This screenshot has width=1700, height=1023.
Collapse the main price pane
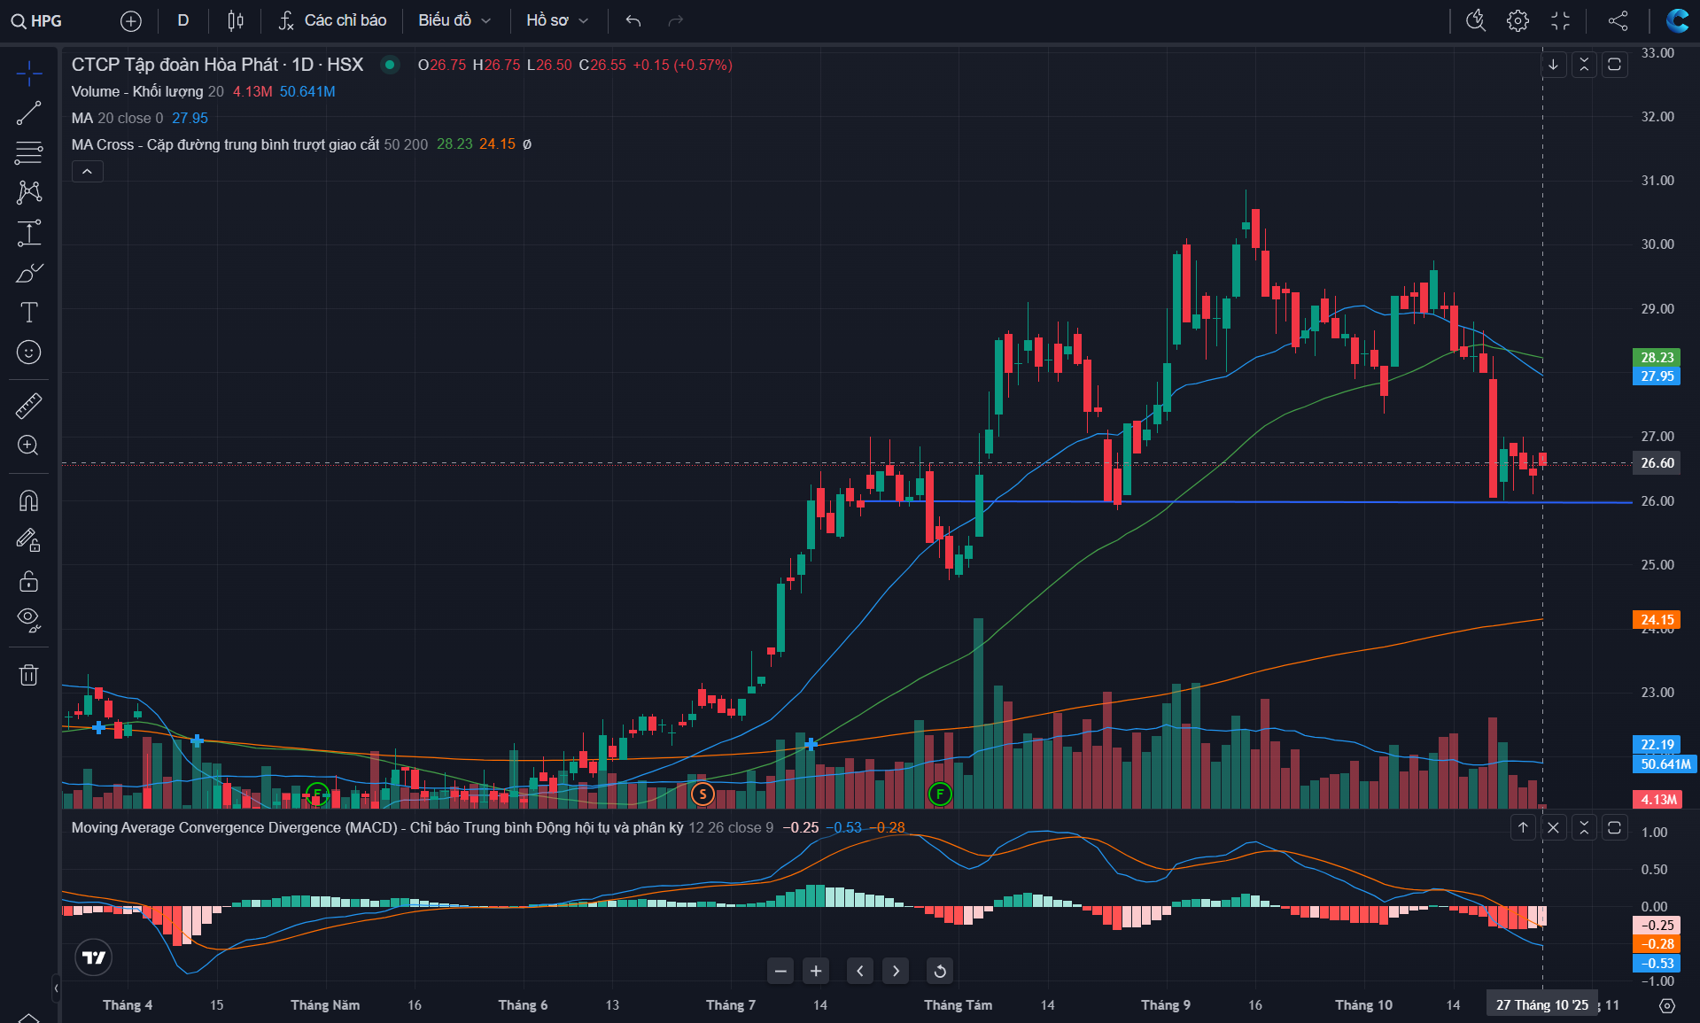point(1584,65)
